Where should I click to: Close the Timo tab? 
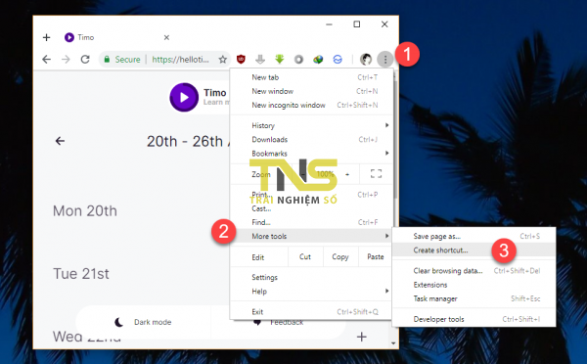166,37
